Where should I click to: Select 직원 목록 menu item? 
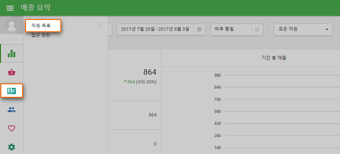click(43, 26)
